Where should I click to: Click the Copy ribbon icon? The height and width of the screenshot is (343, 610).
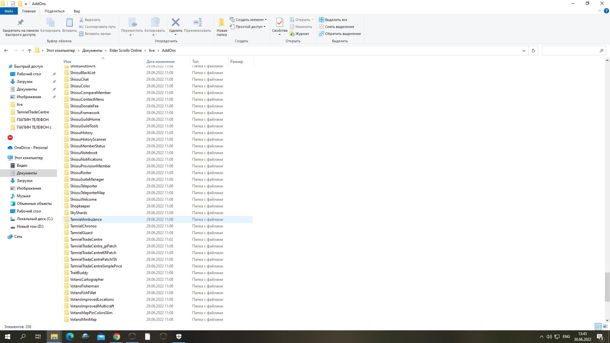pos(51,23)
